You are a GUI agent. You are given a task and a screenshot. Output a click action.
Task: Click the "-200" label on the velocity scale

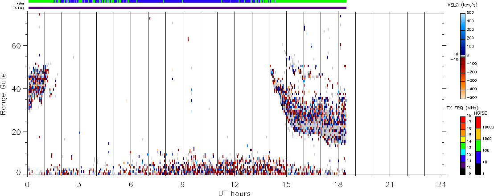click(472, 72)
